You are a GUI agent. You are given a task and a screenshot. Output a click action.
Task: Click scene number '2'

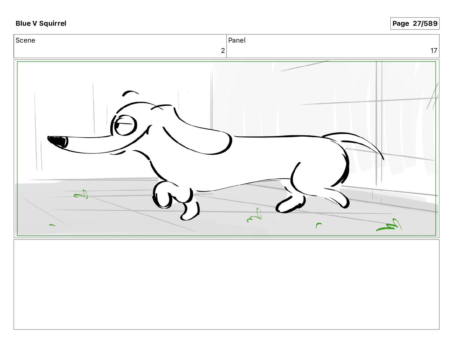(223, 51)
